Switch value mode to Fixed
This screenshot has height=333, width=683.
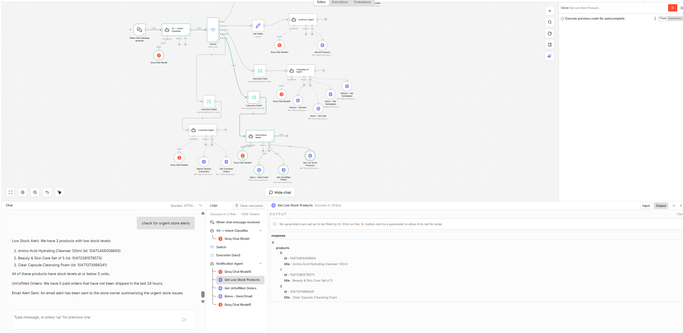(x=663, y=18)
